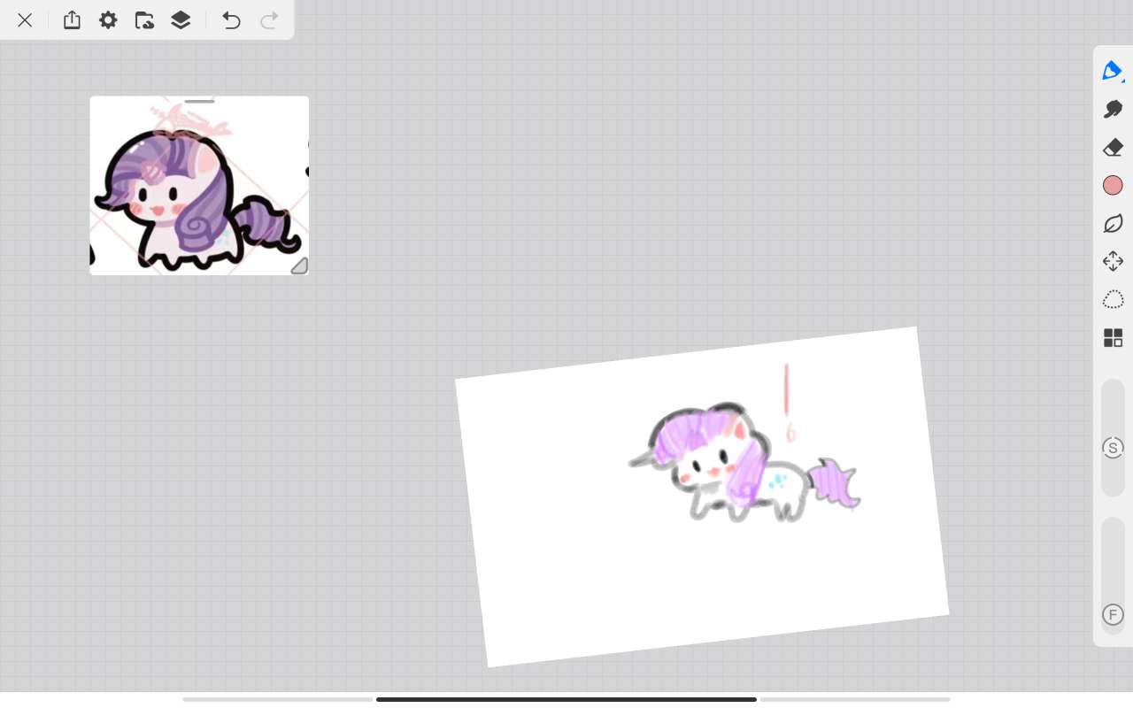Viewport: 1133px width, 708px height.
Task: Open the share/export icon
Action: tap(72, 19)
